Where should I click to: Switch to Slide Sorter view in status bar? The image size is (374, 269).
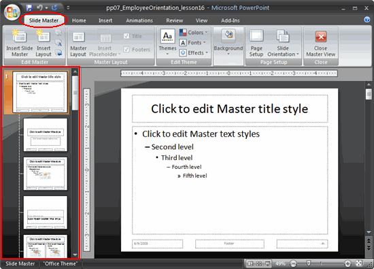click(x=259, y=264)
